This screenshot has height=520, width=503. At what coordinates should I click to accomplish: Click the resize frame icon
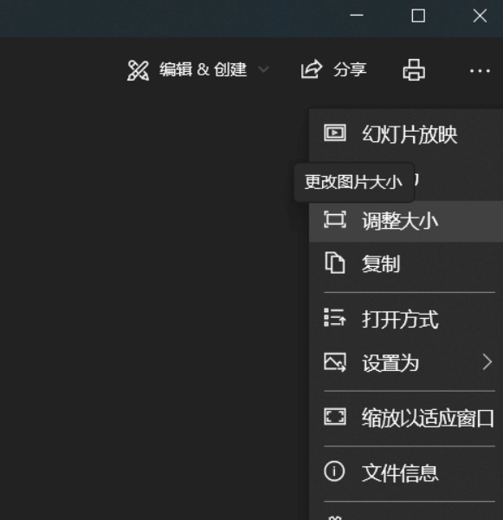tap(335, 219)
